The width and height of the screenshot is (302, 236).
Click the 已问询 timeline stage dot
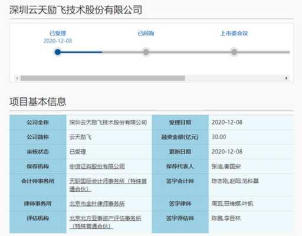tap(146, 52)
